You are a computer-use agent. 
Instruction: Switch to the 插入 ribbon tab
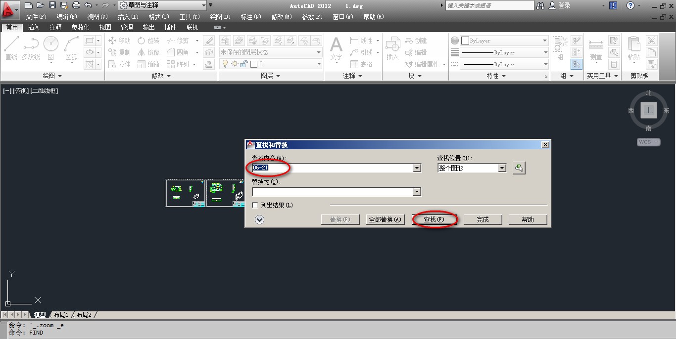click(34, 27)
